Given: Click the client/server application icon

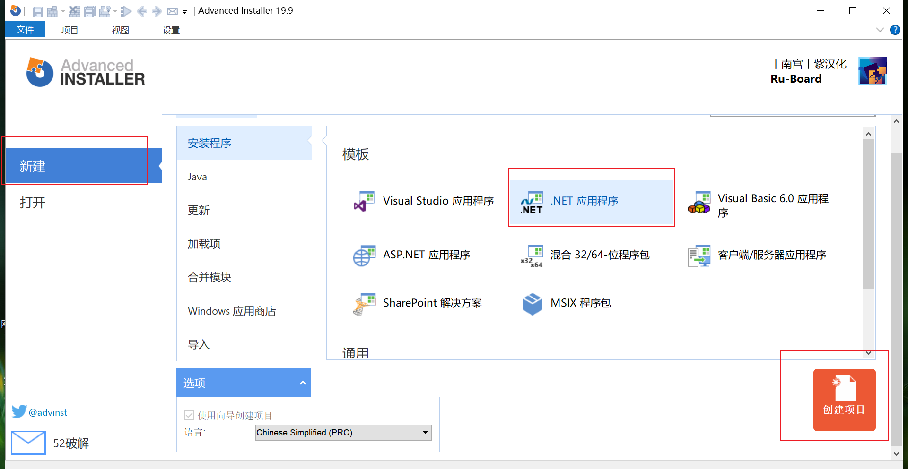Looking at the screenshot, I should pyautogui.click(x=699, y=256).
